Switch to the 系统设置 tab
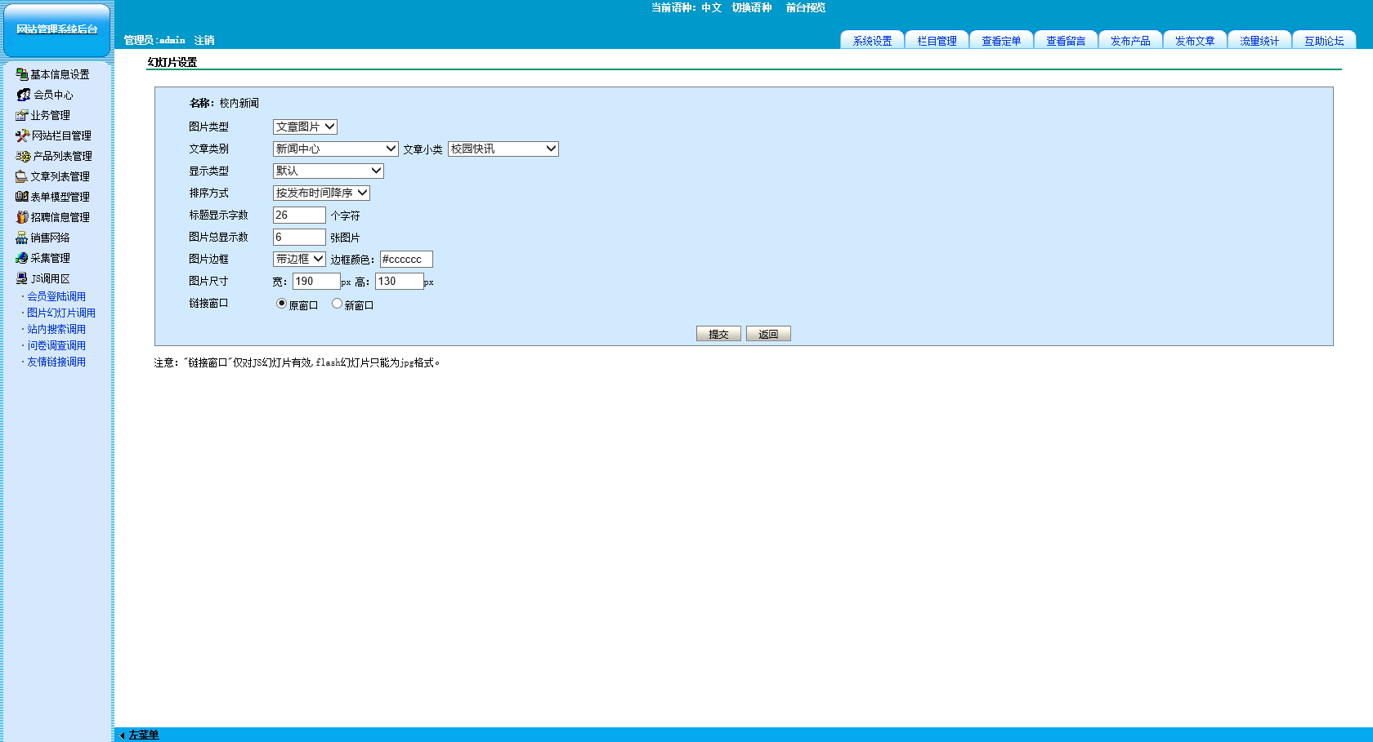Image resolution: width=1373 pixels, height=742 pixels. click(x=872, y=41)
